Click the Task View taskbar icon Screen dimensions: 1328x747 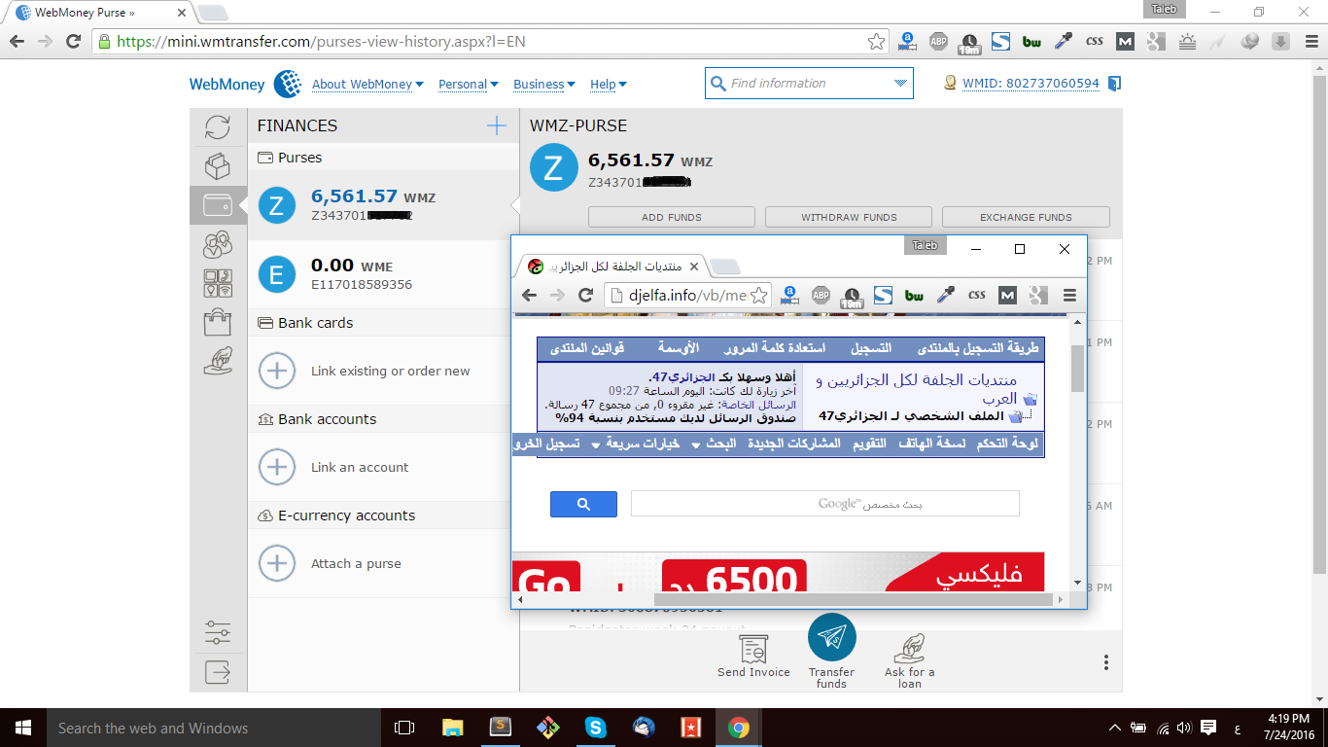tap(404, 728)
